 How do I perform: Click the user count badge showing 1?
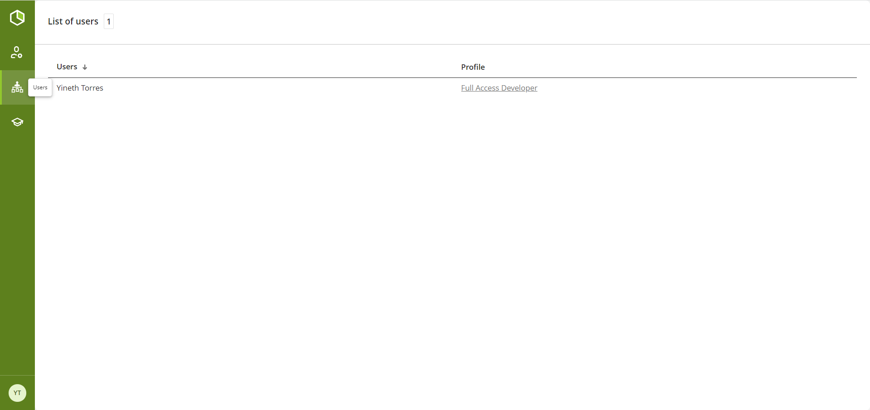(109, 21)
